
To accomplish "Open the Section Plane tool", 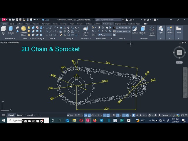I will tap(85, 31).
